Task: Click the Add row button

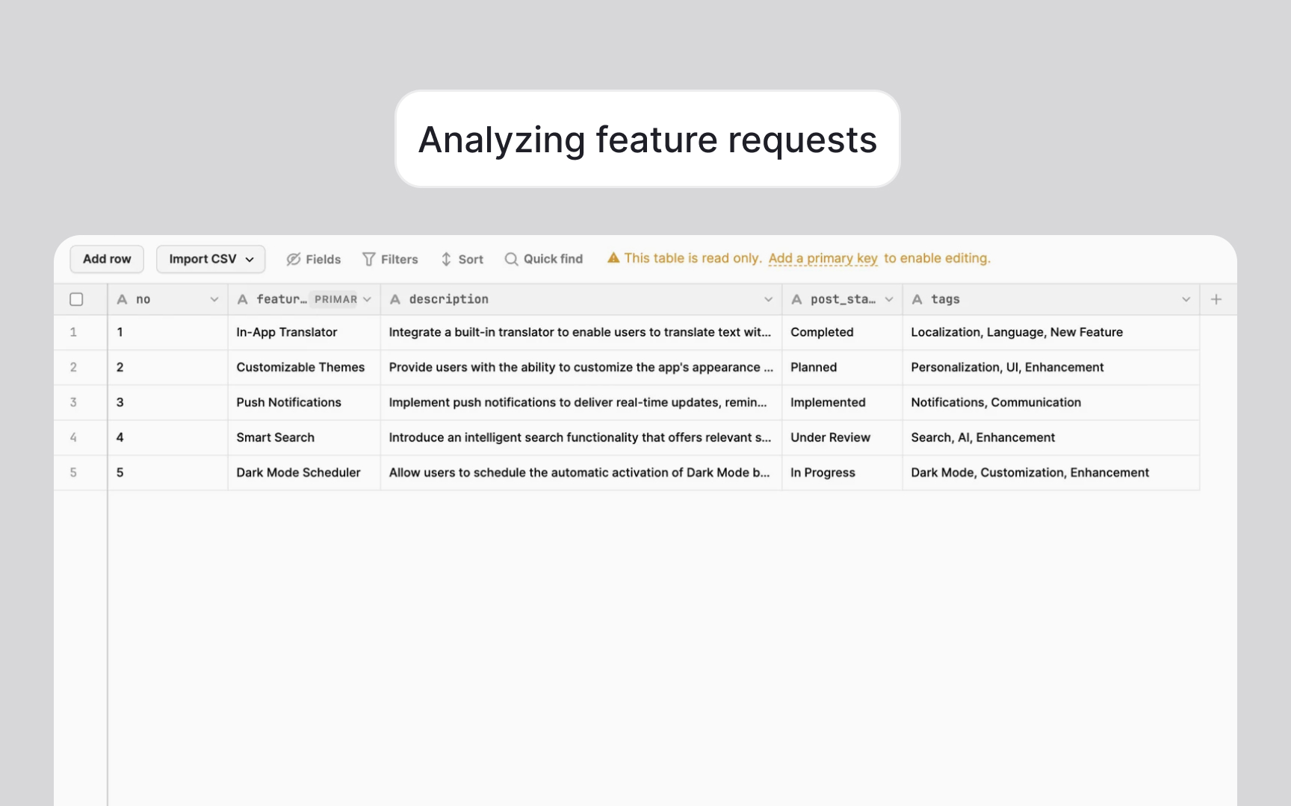Action: click(x=106, y=259)
